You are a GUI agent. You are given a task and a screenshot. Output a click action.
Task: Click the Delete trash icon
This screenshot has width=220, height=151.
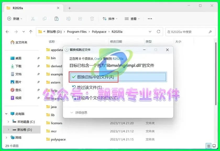click(x=92, y=19)
